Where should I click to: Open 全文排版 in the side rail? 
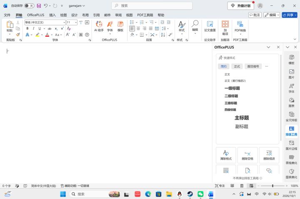click(x=291, y=117)
